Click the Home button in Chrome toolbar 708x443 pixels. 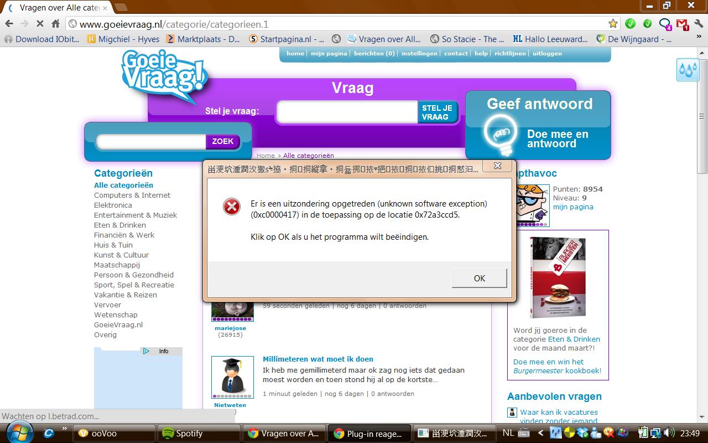tap(55, 24)
